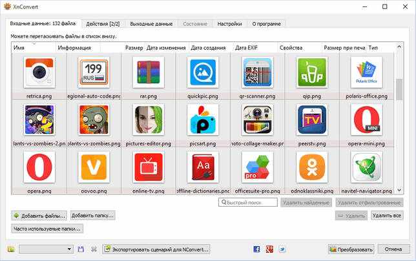Viewport: 416px width, 261px height.
Task: Click the file list vertical scrollbar thumb
Action: pyautogui.click(x=399, y=89)
